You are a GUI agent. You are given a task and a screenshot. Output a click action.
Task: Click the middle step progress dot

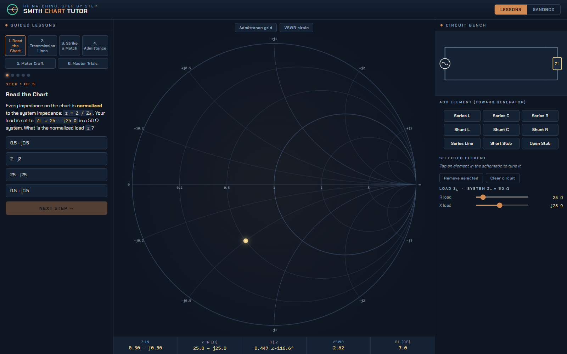pyautogui.click(x=18, y=75)
